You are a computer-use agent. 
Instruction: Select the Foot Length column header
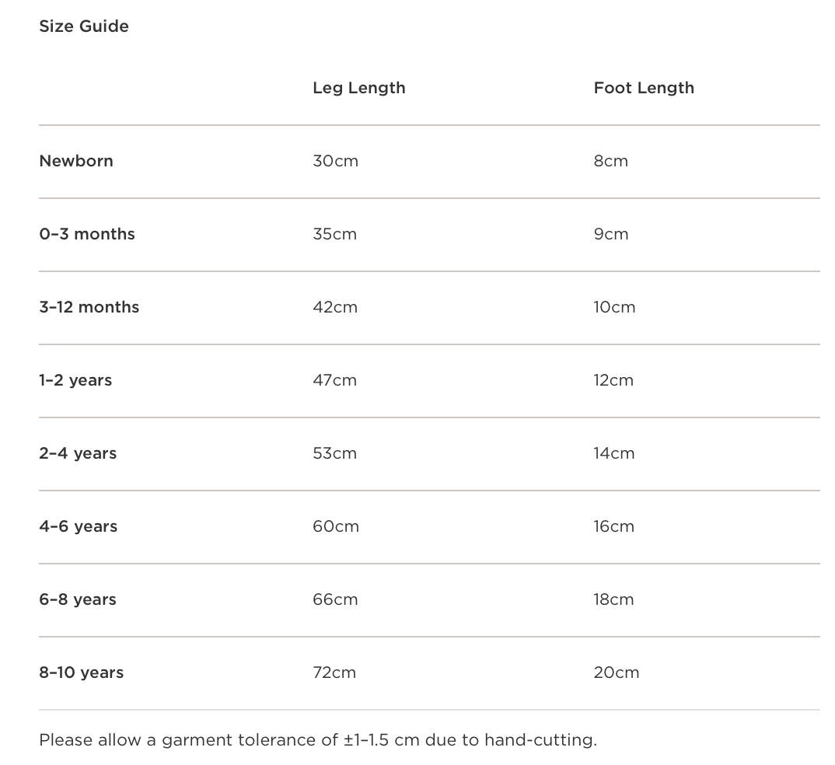[x=644, y=88]
